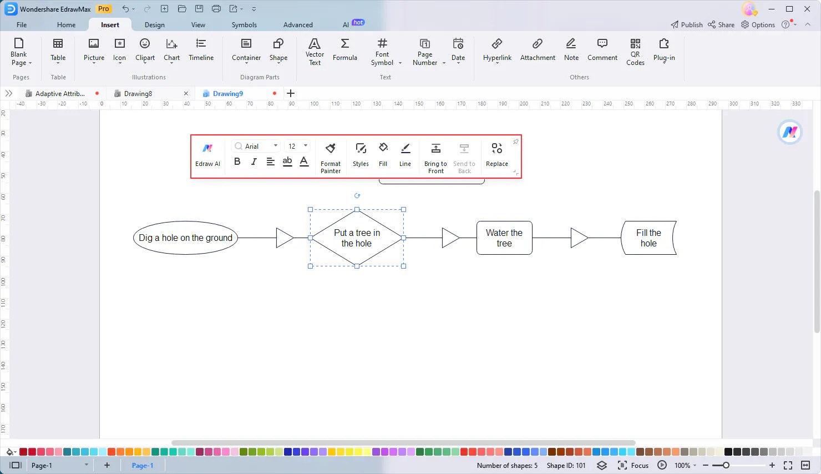The image size is (821, 474).
Task: Open the Fill tool
Action: [383, 155]
